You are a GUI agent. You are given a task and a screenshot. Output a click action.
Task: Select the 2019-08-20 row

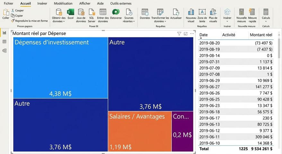click(x=236, y=43)
